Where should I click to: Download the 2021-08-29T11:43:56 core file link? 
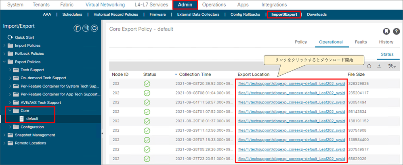pyautogui.click(x=292, y=130)
